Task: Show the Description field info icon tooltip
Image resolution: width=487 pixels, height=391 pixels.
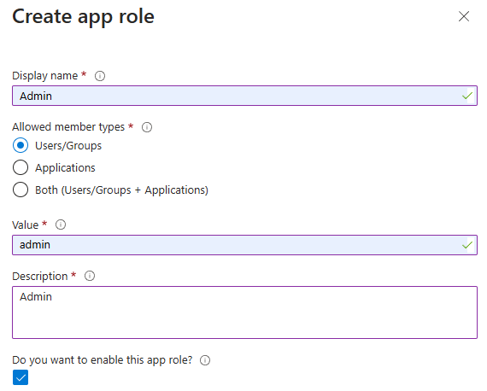Action: click(90, 276)
